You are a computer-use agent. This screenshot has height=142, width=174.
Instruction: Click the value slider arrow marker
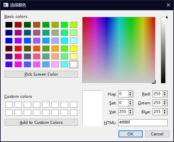166,17
